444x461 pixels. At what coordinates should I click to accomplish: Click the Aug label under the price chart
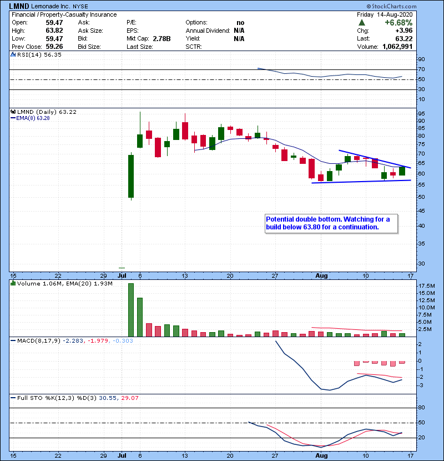(x=321, y=276)
